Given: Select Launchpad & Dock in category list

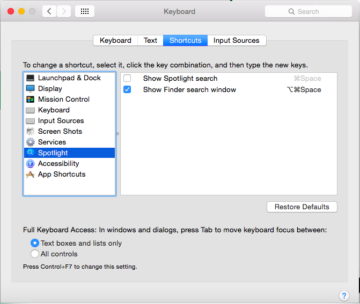Looking at the screenshot, I should point(69,78).
